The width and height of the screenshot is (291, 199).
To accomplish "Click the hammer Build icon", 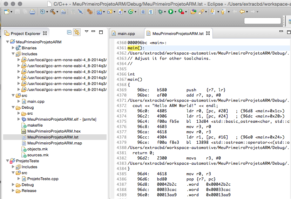I will coord(53,12).
